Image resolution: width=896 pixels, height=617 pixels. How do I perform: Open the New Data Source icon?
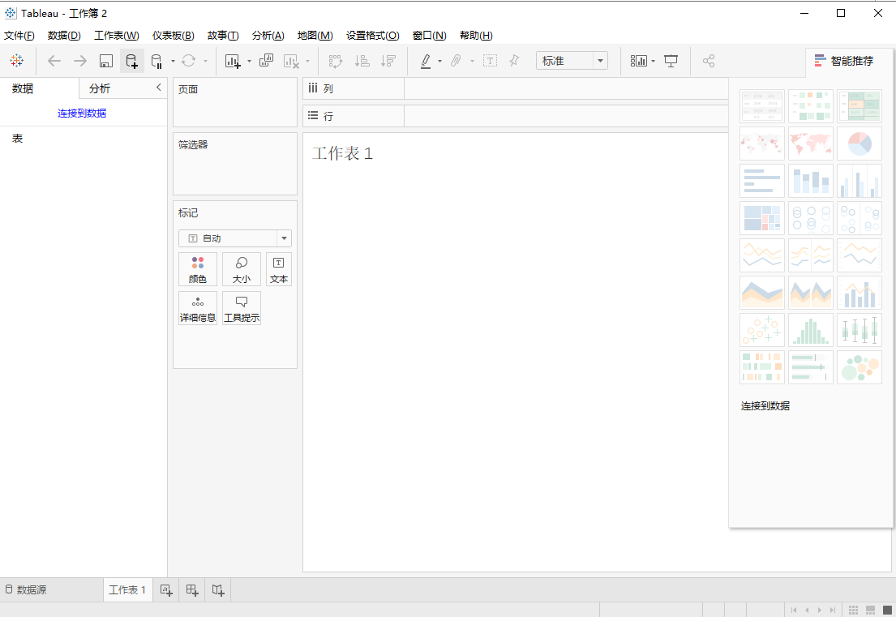[x=131, y=61]
